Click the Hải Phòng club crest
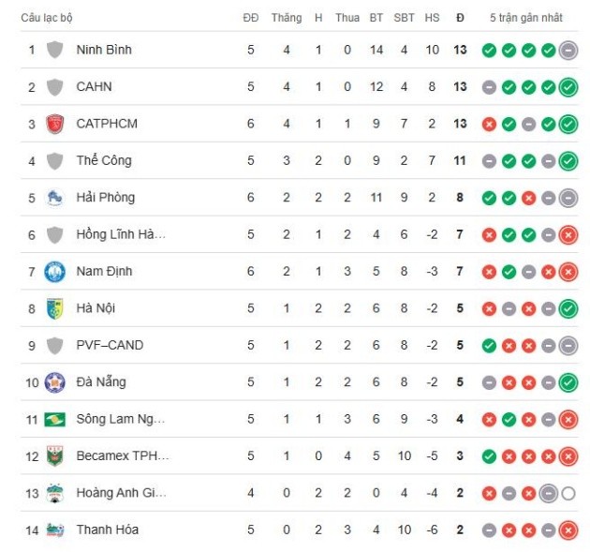The width and height of the screenshot is (590, 552). tap(54, 198)
